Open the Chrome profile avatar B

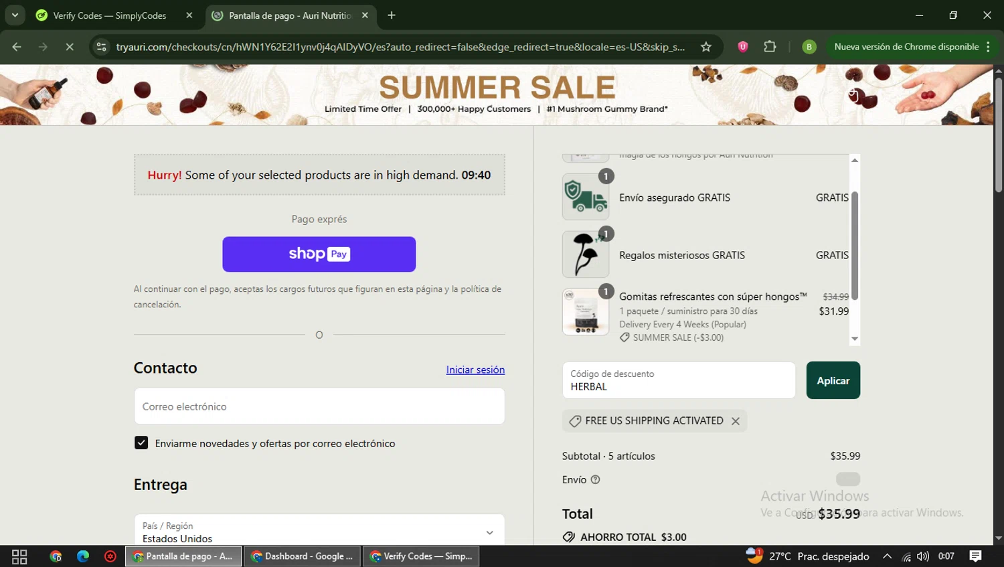click(x=809, y=47)
